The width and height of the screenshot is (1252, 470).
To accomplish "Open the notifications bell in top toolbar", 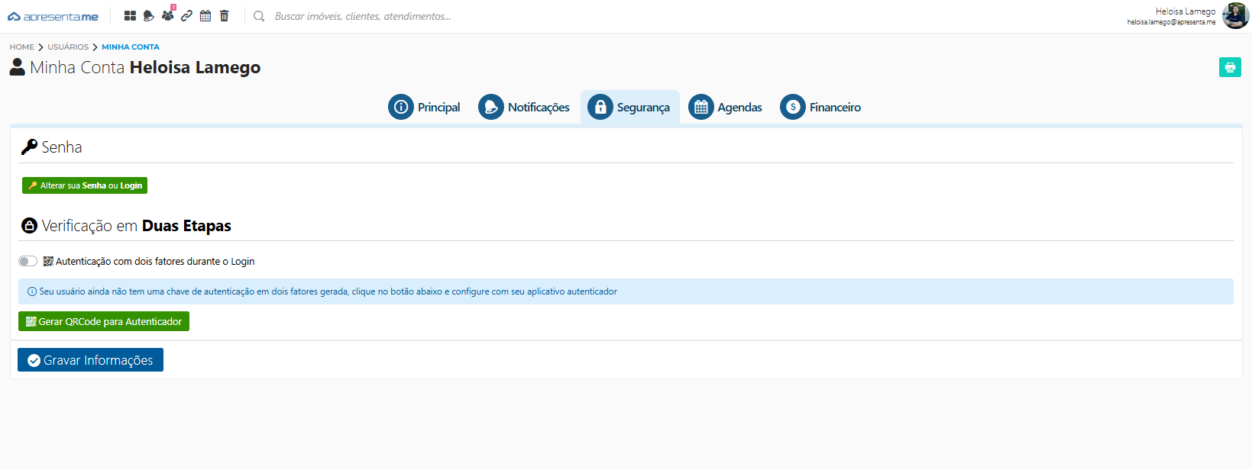I will point(149,16).
